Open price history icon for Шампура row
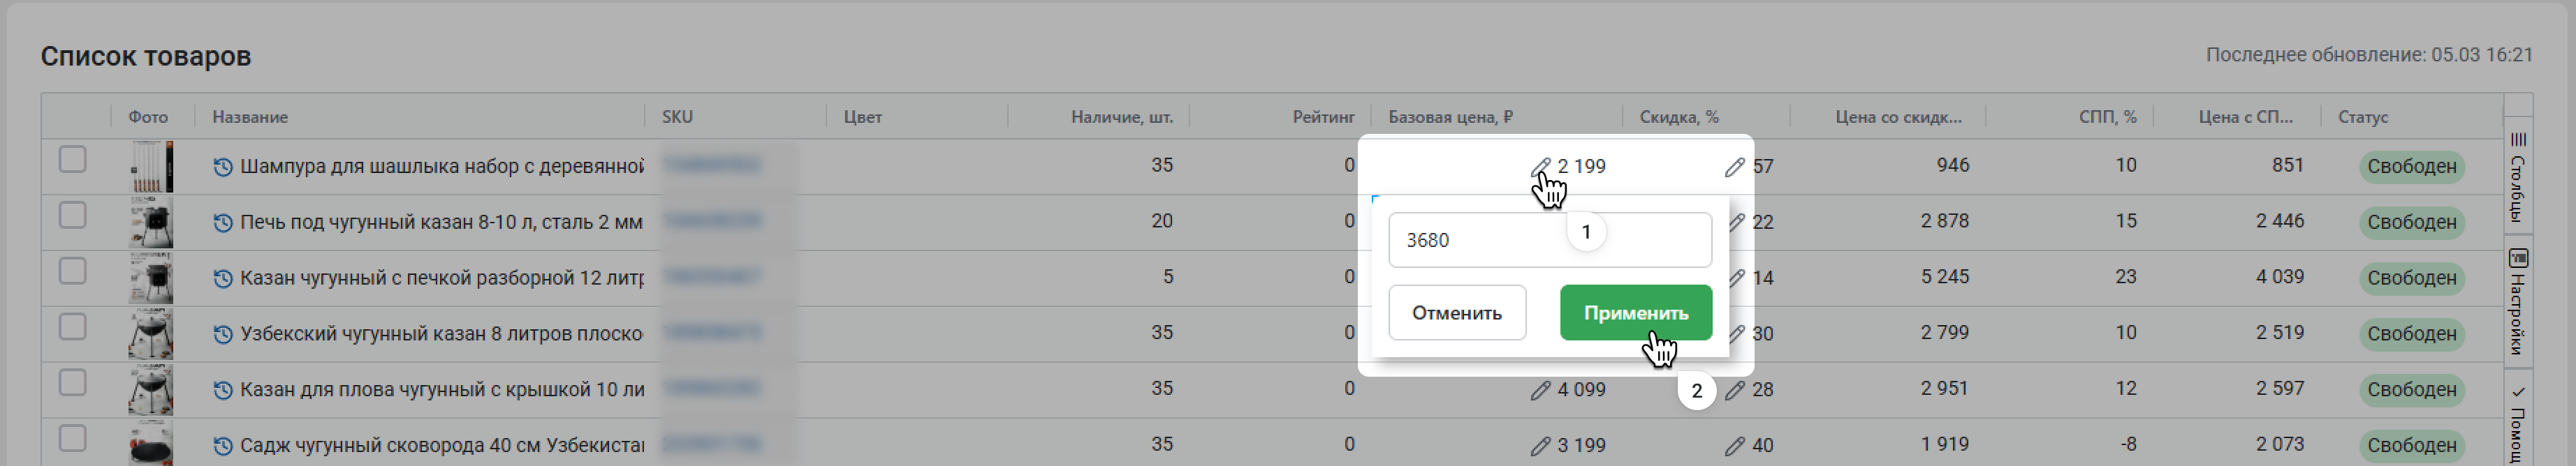The width and height of the screenshot is (2576, 466). click(223, 167)
